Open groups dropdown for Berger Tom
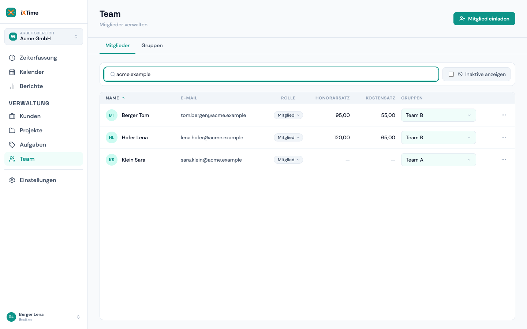The image size is (527, 329). pos(438,115)
